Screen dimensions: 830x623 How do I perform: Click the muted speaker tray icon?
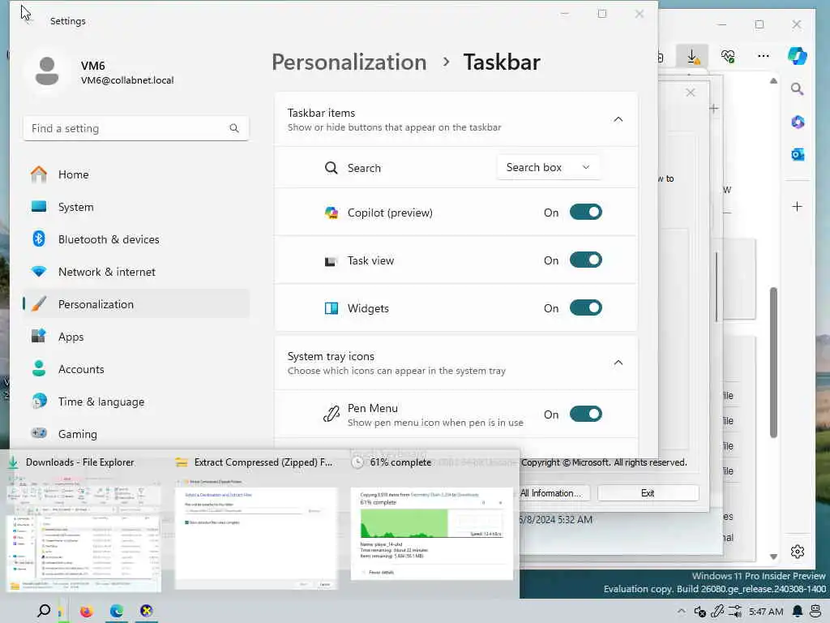[700, 612]
